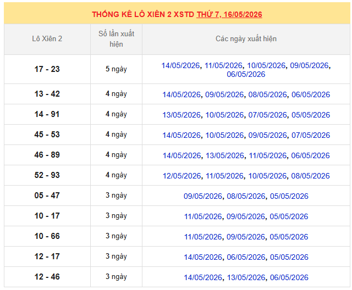Open 11/05/2026 in the 17 - 23 row
Screen dimensions: 352x290
(x=223, y=65)
